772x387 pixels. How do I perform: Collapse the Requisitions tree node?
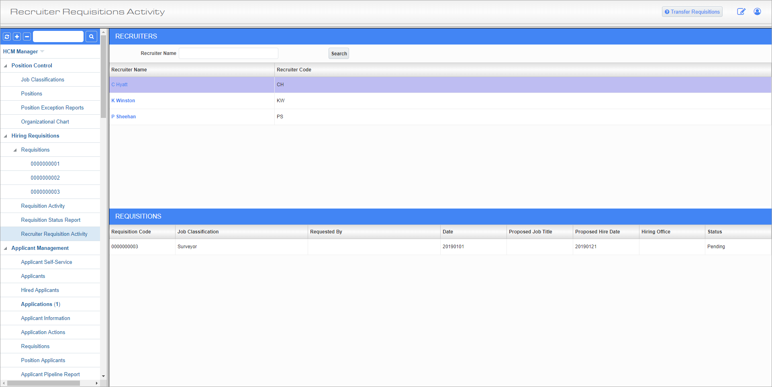coord(15,150)
